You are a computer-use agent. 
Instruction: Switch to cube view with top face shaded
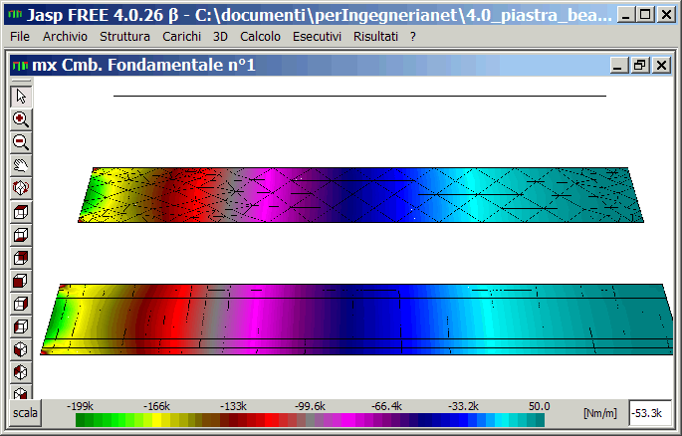click(21, 212)
